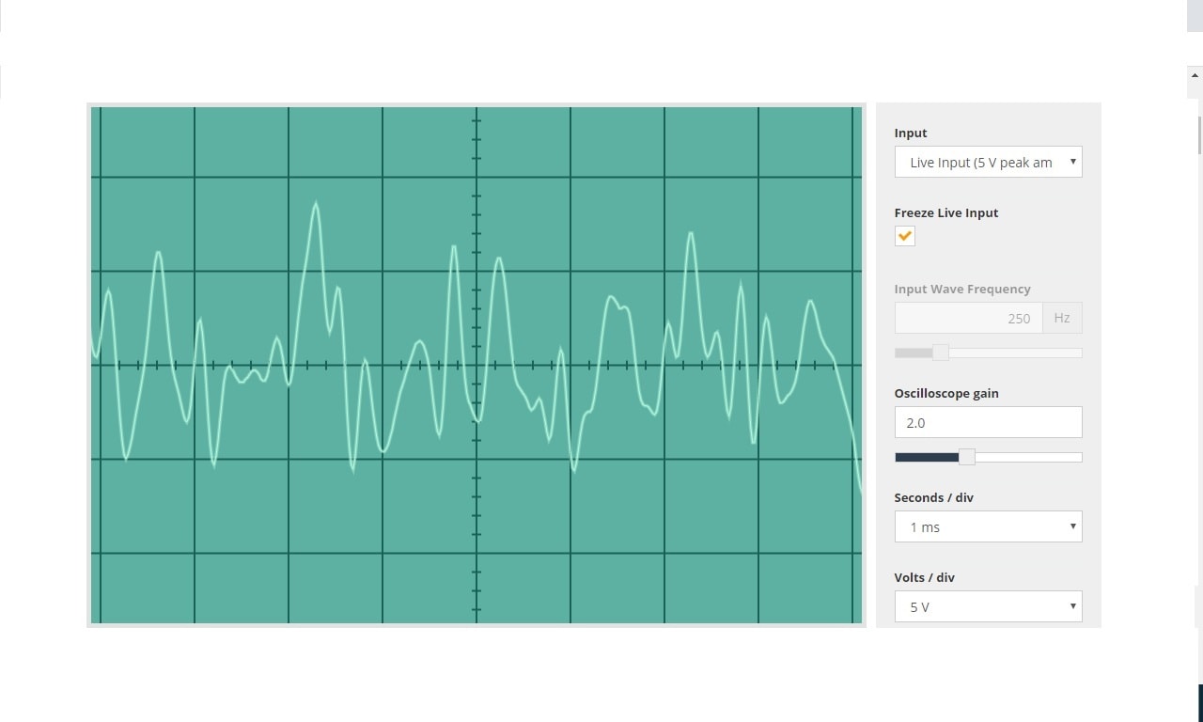Image resolution: width=1203 pixels, height=722 pixels.
Task: Click the Oscilloscope gain label
Action: point(945,393)
